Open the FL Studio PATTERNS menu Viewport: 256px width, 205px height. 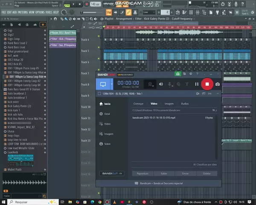(23, 12)
